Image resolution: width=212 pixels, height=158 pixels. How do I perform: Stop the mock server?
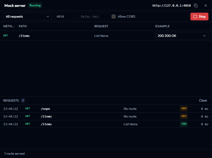pyautogui.click(x=199, y=17)
